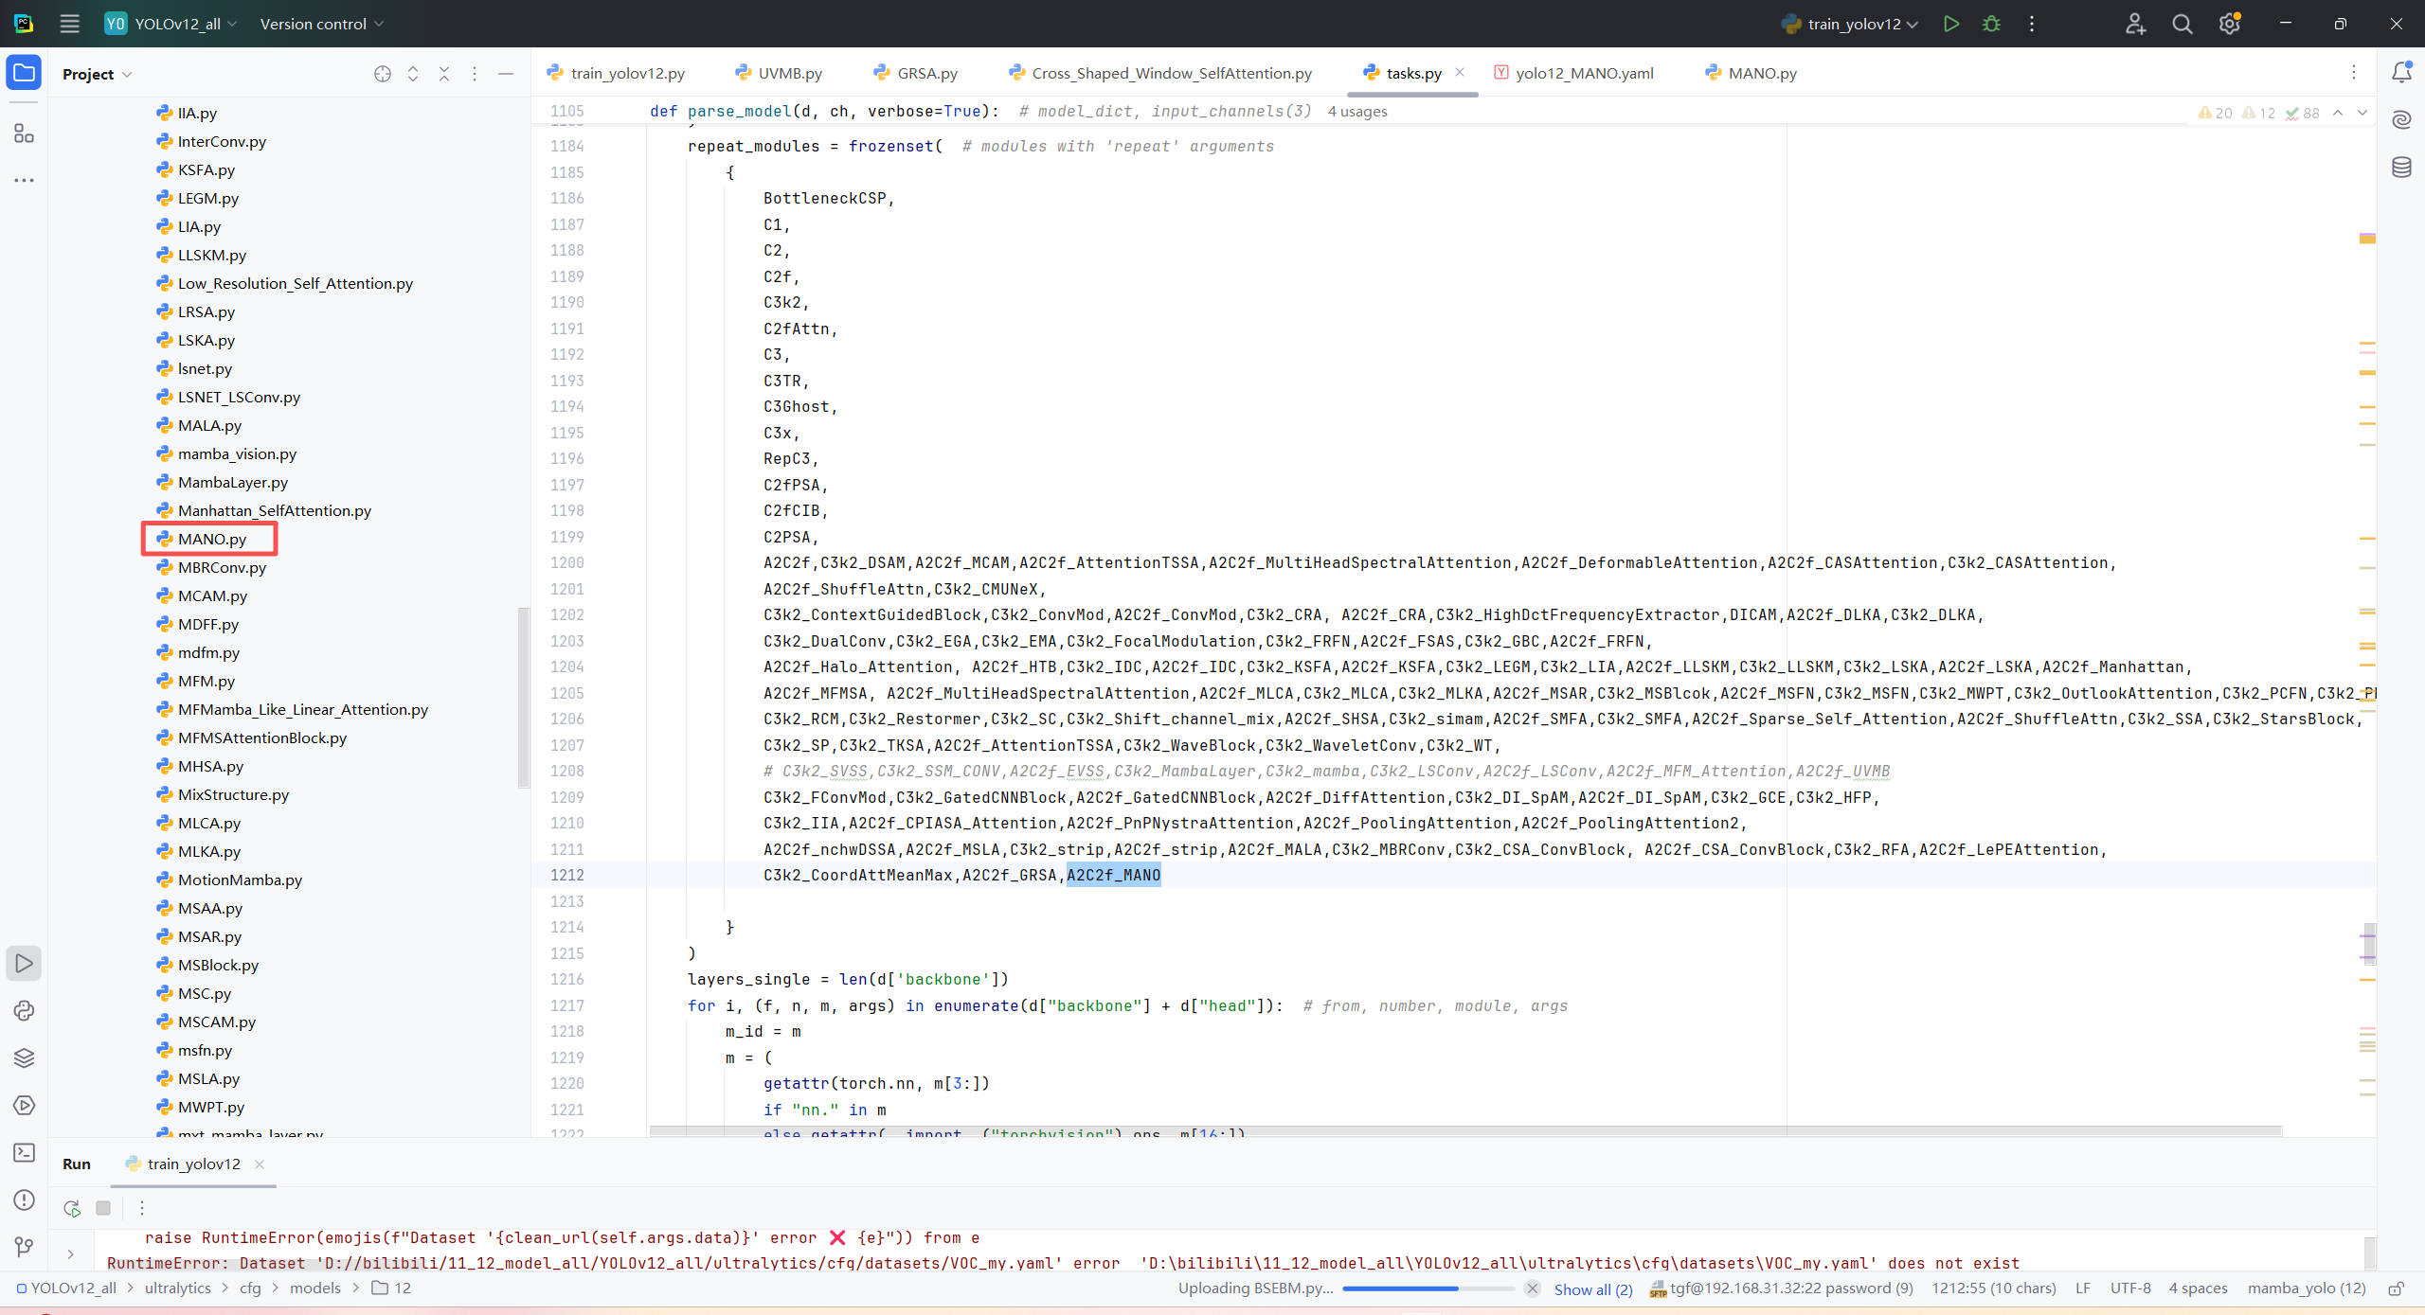Viewport: 2425px width, 1315px height.
Task: Open the Git version control sidebar icon
Action: point(24,1247)
